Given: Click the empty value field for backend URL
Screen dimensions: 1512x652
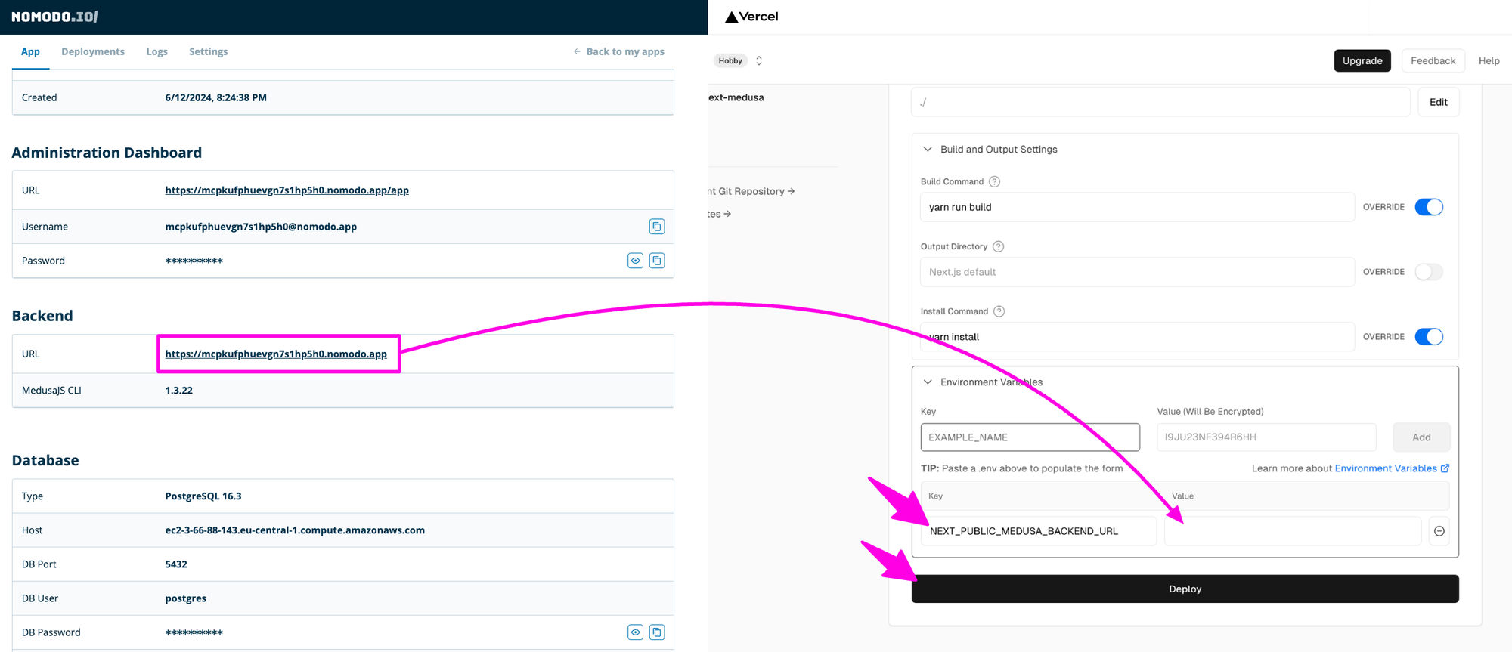Looking at the screenshot, I should tap(1293, 531).
